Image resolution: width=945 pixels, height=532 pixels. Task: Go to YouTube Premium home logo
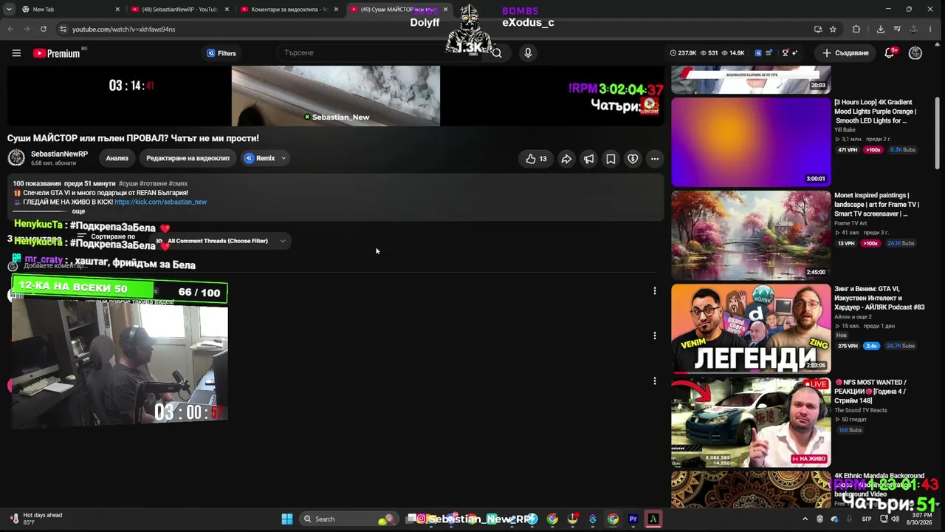56,53
